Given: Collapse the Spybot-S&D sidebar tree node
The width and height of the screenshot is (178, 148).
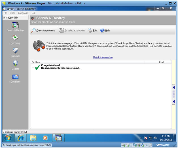Looking at the screenshot, I should coord(4,18).
